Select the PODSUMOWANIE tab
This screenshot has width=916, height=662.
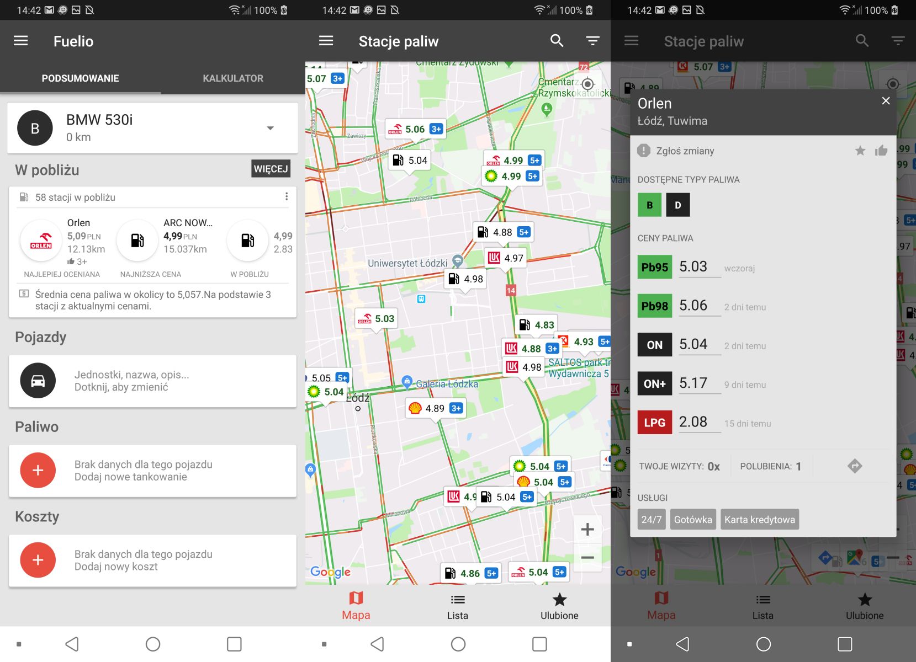coord(81,78)
